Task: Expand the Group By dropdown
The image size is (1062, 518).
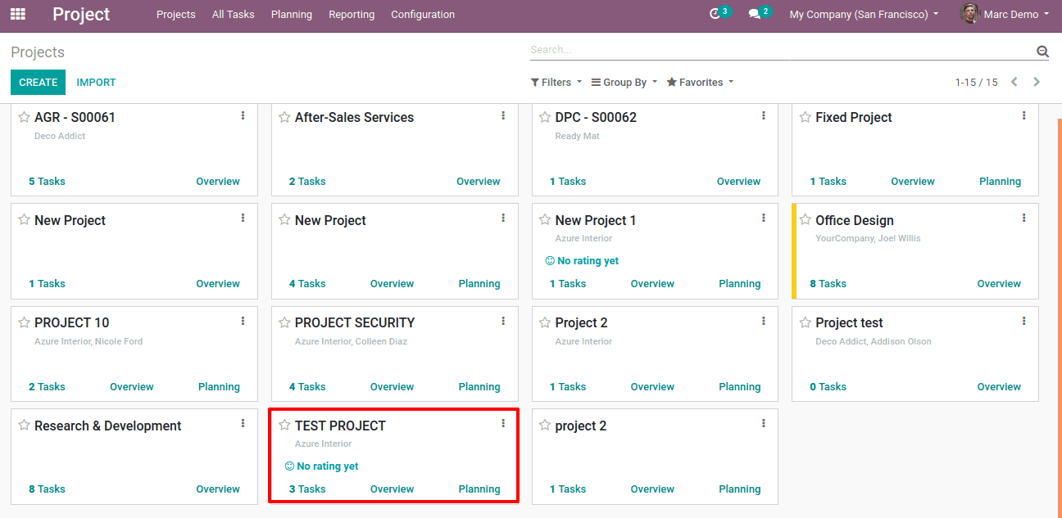Action: coord(624,82)
